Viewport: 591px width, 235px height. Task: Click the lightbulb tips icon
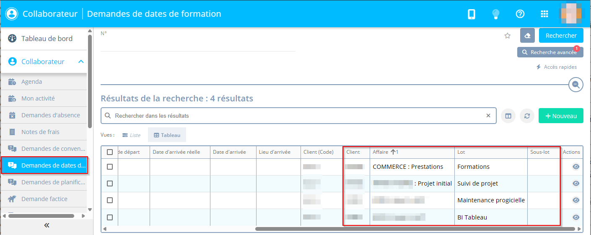[496, 14]
